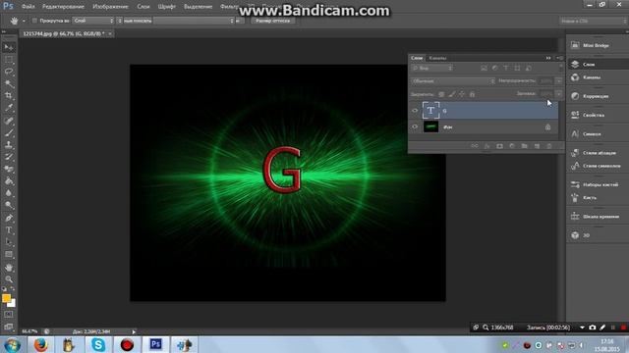Image resolution: width=629 pixels, height=353 pixels.
Task: Select the Type tool in the toolbox
Action: 9,230
